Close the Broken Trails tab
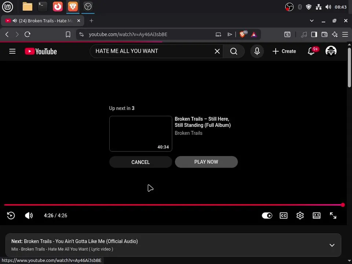 point(78,21)
